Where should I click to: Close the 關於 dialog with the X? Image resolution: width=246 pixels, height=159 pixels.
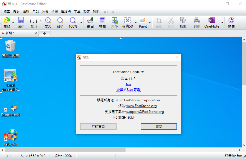(177, 57)
